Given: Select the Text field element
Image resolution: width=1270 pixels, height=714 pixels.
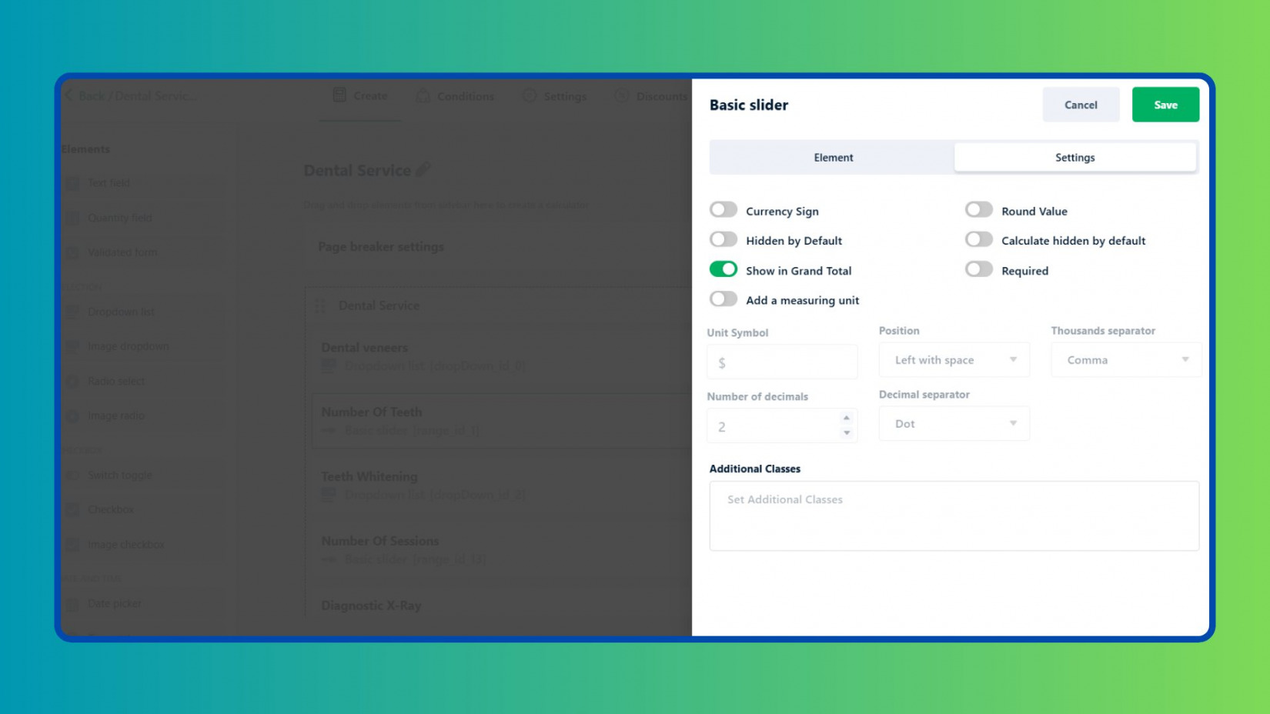Looking at the screenshot, I should click(x=108, y=183).
